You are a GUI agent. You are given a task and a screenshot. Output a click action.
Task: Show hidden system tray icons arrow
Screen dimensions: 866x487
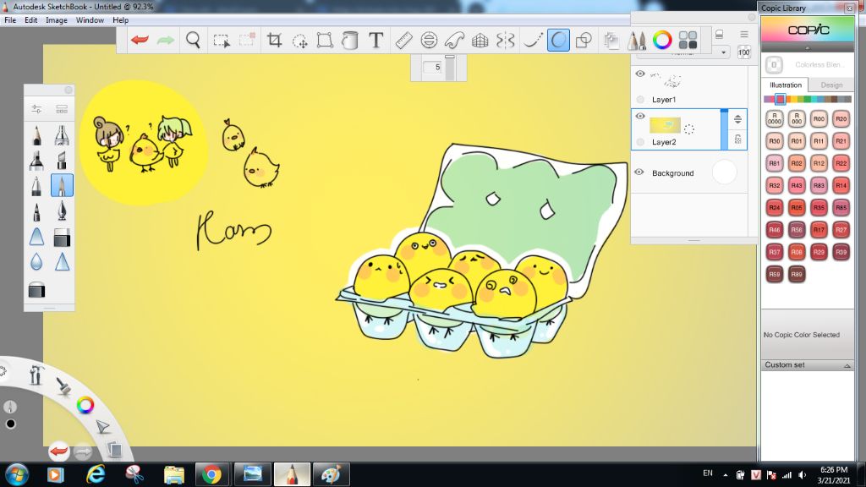[725, 474]
